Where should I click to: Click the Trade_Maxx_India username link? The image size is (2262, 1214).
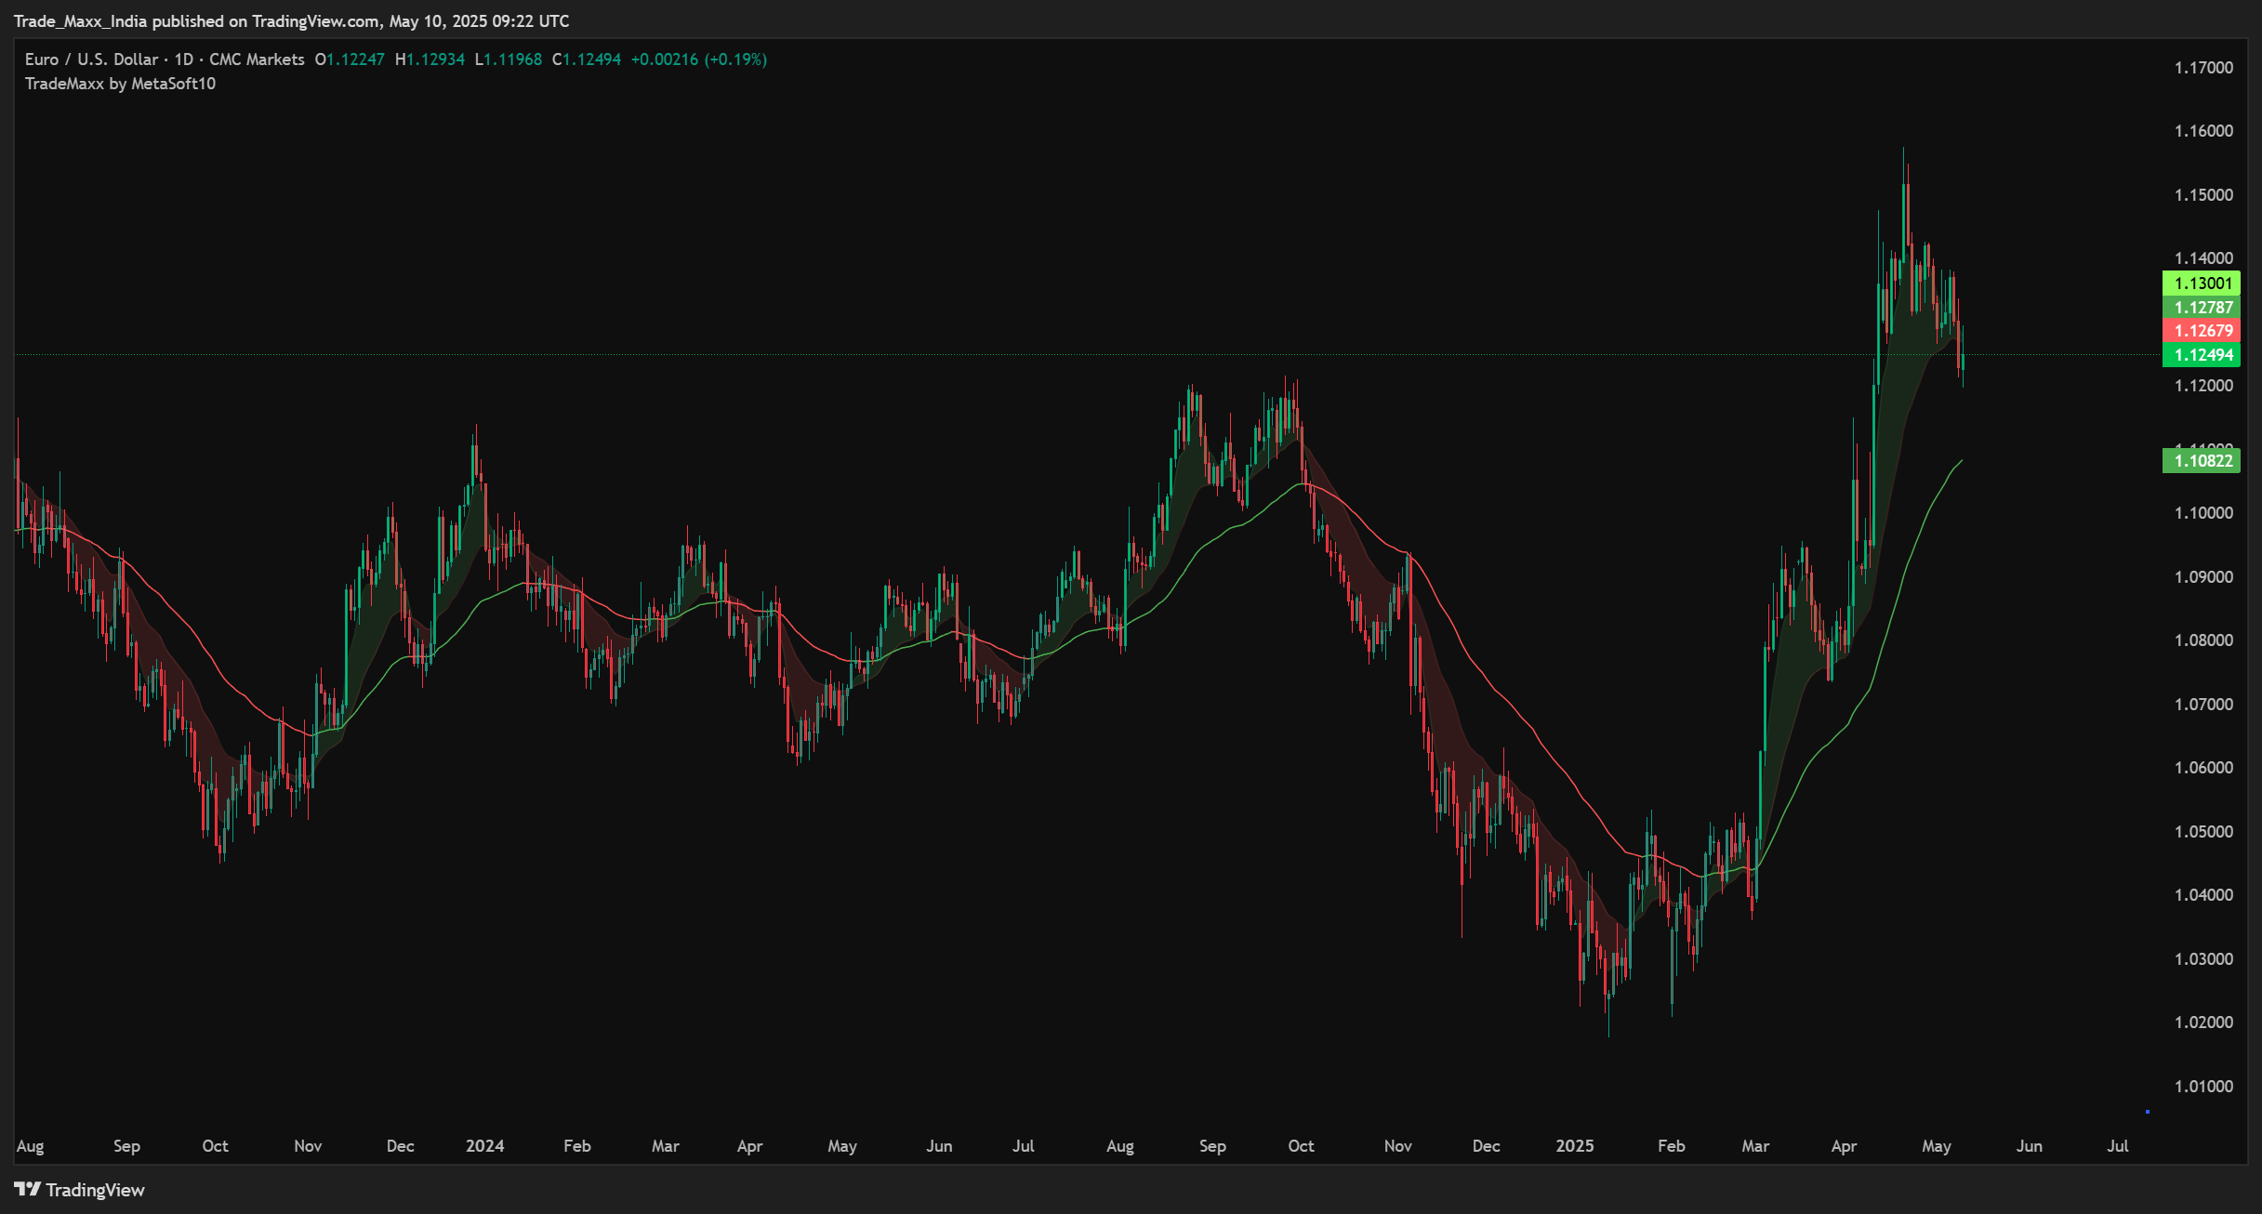pos(80,20)
